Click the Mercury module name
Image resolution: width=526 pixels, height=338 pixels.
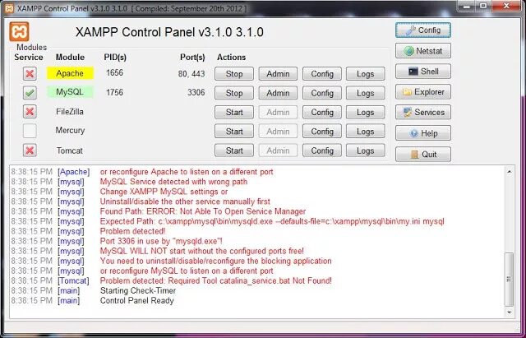[70, 130]
